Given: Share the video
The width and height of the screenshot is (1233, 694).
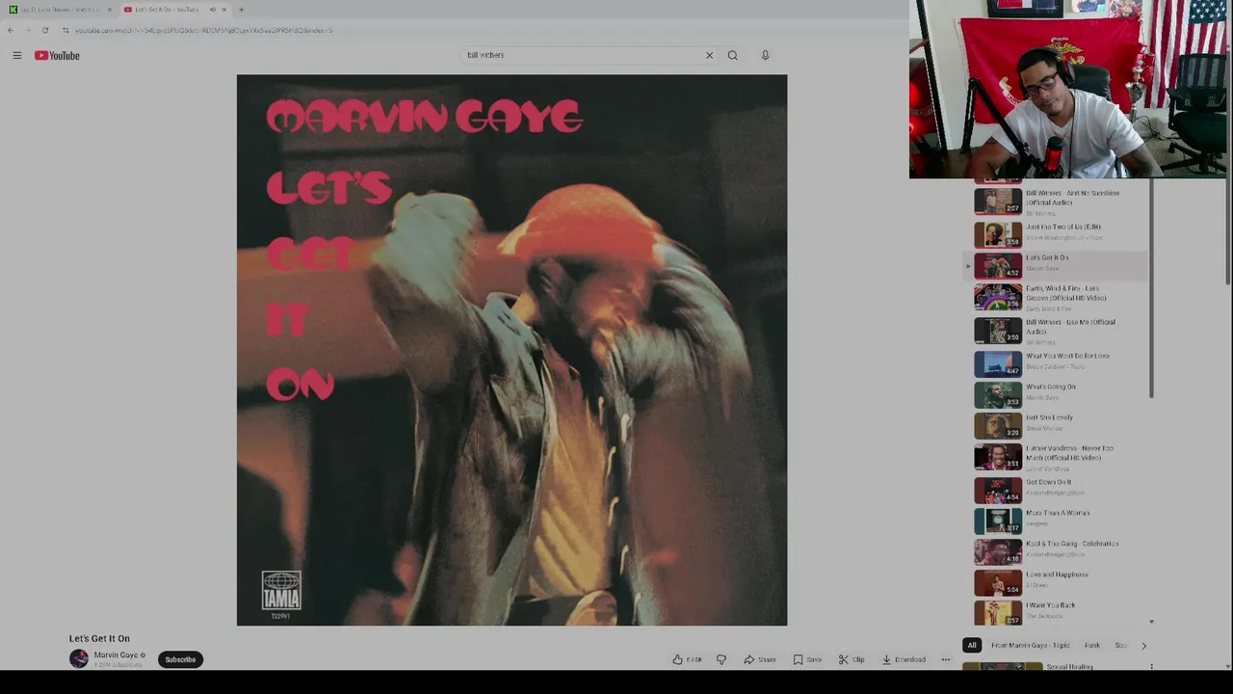Looking at the screenshot, I should (759, 659).
